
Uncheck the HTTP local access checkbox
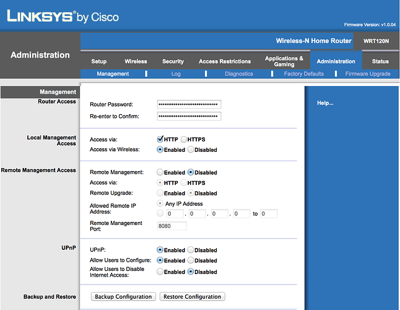coord(160,139)
